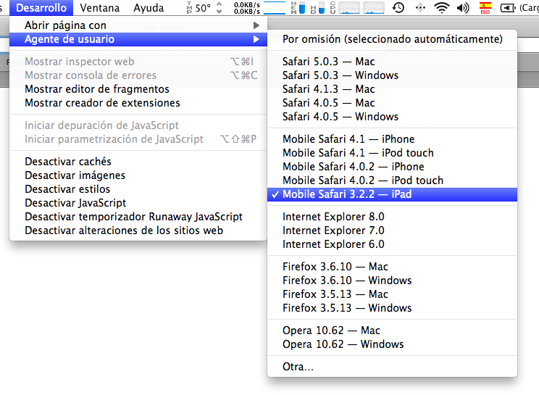Click the HD disk usage meter
Viewport: 539px width, 395px height.
click(317, 7)
